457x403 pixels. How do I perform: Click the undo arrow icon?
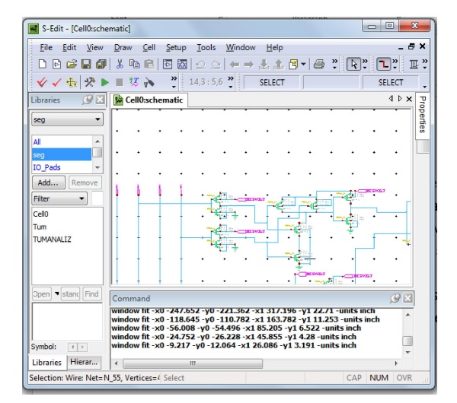[x=200, y=65]
